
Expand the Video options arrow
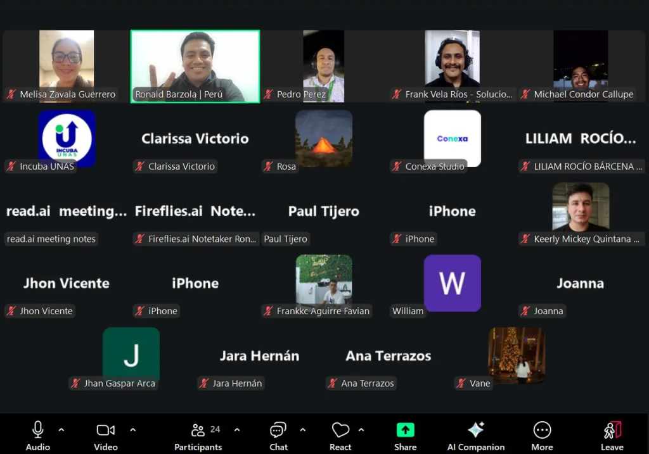pyautogui.click(x=133, y=430)
